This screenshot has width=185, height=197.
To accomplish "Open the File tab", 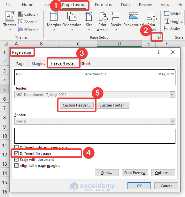I will (x=8, y=5).
